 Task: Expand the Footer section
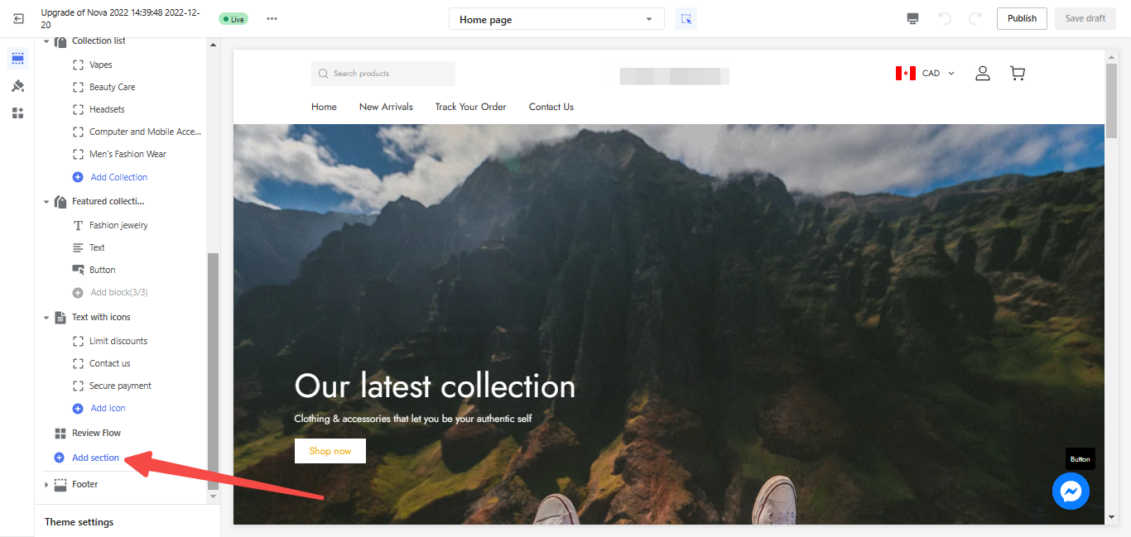tap(46, 485)
